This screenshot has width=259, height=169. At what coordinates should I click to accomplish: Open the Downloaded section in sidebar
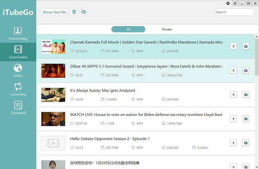pos(18,52)
